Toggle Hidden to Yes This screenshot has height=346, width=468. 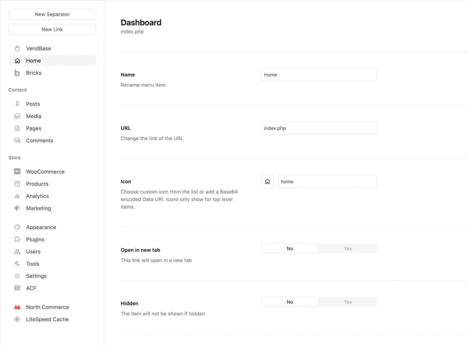click(x=348, y=302)
